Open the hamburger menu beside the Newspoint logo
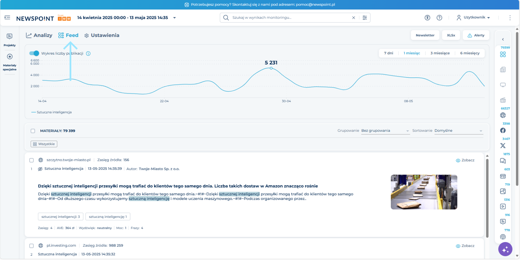The height and width of the screenshot is (260, 520). coord(8,18)
